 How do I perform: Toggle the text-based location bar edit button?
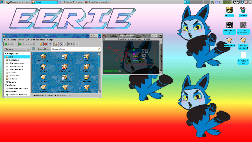click(33, 49)
